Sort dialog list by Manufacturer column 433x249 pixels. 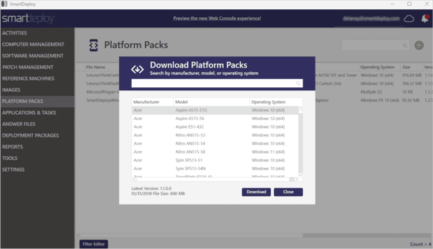coord(152,102)
